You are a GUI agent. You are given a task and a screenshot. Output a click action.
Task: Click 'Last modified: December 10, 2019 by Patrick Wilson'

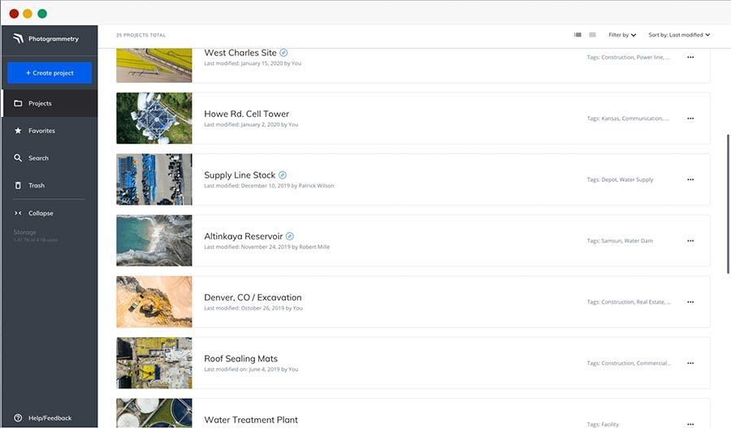tap(269, 185)
